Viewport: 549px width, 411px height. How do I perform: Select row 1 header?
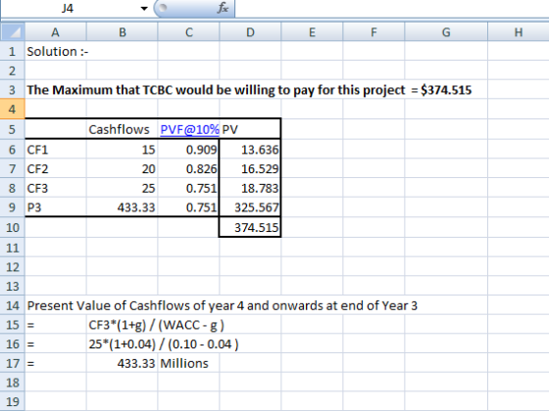click(x=12, y=51)
